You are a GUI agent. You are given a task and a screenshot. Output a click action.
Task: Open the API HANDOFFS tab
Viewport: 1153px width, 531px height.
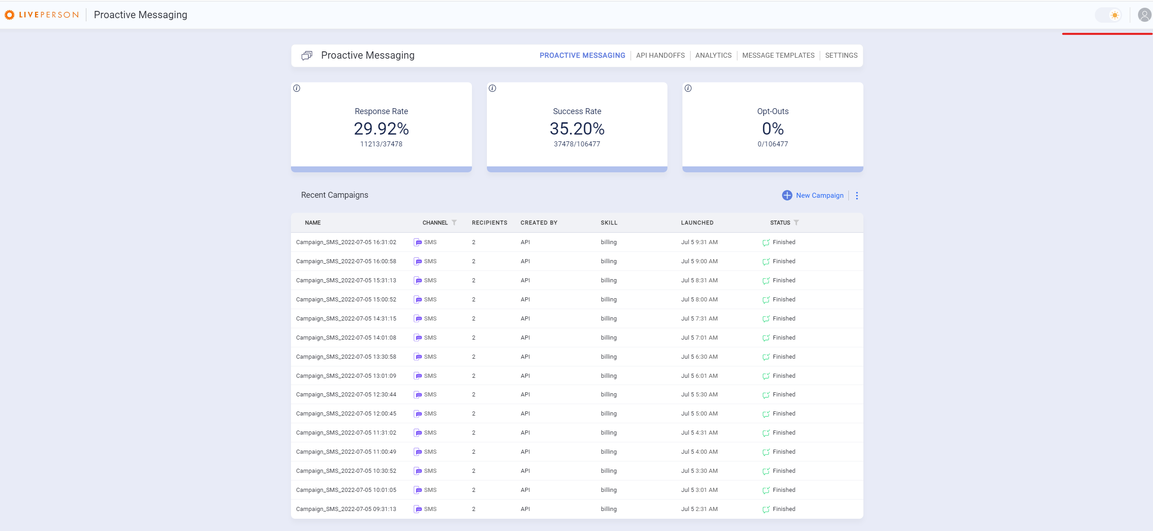click(660, 55)
